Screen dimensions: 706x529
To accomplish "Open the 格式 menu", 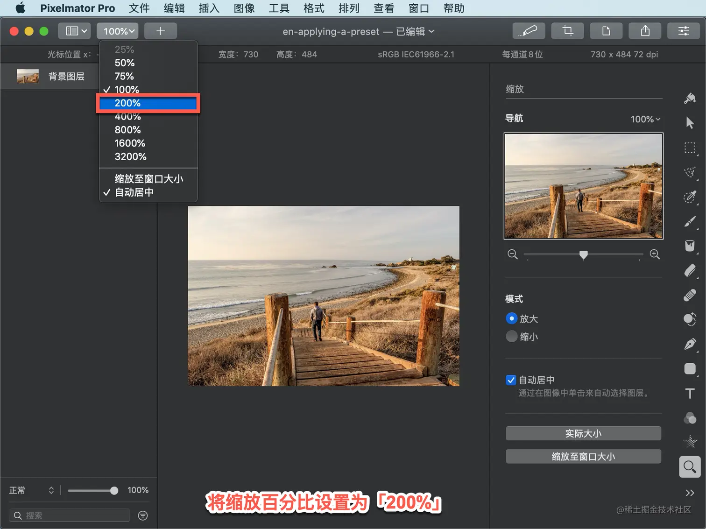I will click(314, 8).
